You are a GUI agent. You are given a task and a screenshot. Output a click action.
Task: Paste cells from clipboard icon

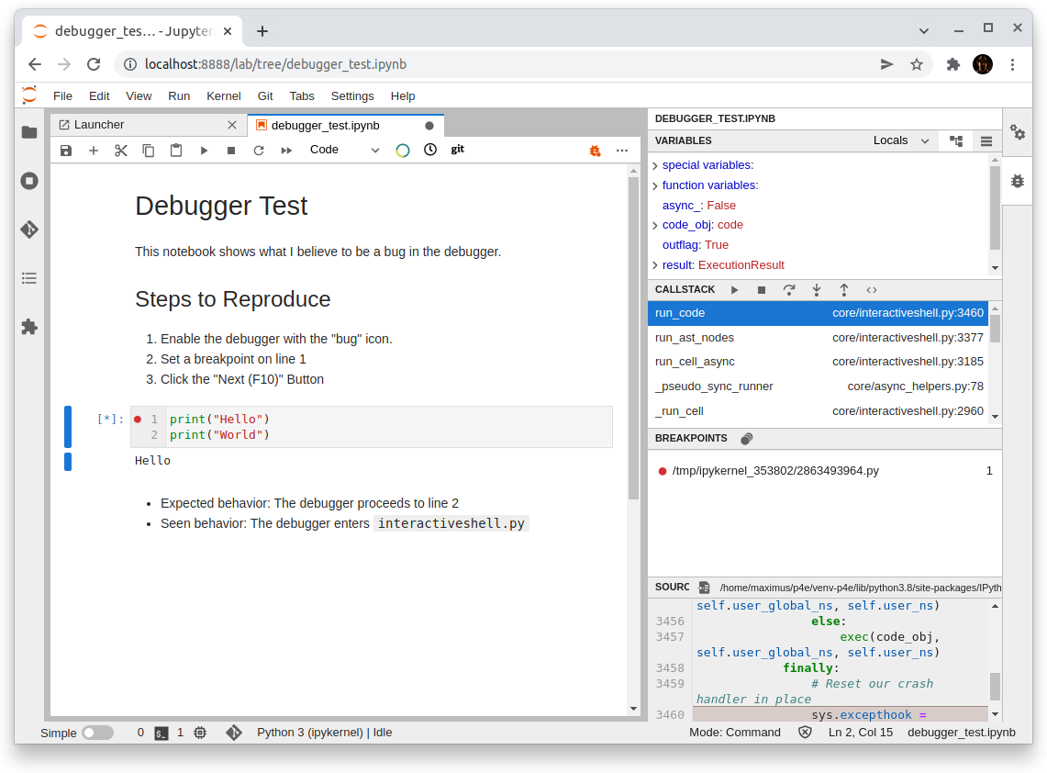[x=176, y=151]
